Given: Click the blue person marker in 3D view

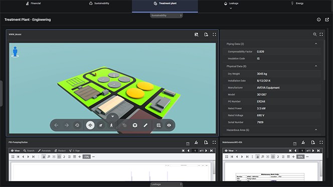Looking at the screenshot, I should coord(15,52).
